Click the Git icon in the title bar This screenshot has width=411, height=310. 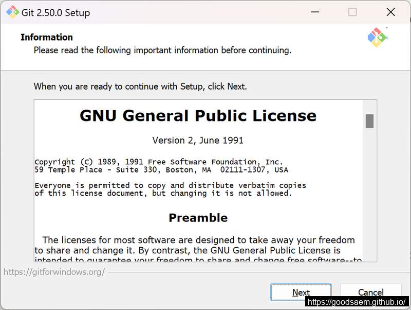click(x=12, y=12)
